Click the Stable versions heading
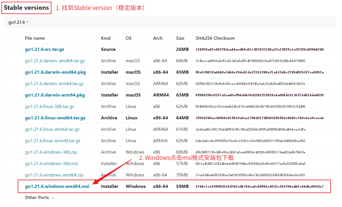This screenshot has width=342, height=207. (26, 8)
